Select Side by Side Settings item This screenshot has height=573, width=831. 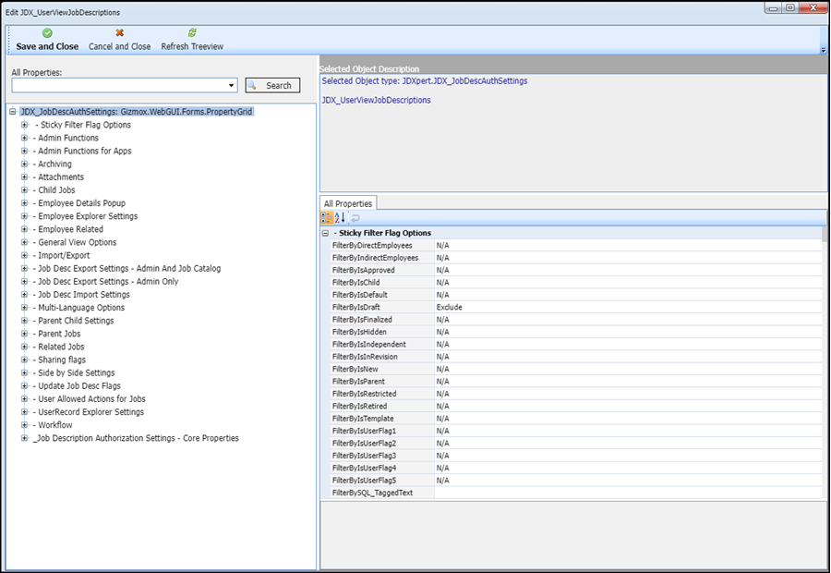pos(74,372)
